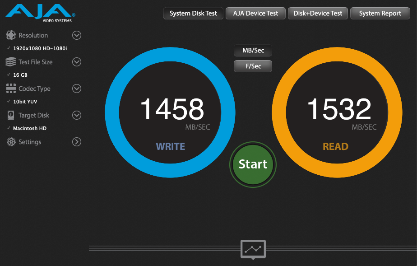The image size is (417, 266).
Task: Click the Codec Type film strip icon
Action: (11, 89)
